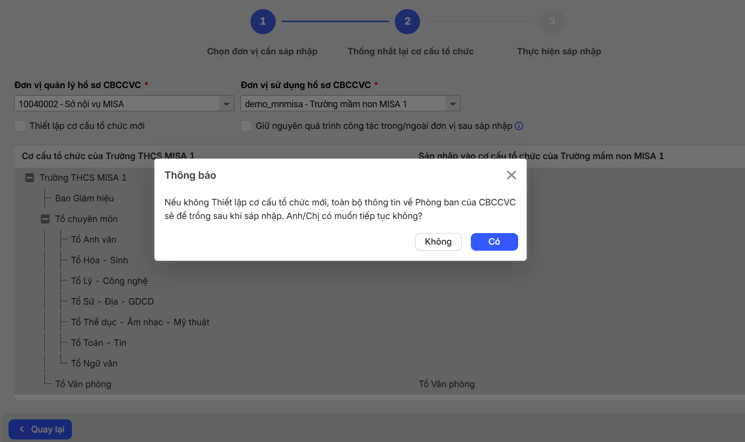Enable Thiết lập cơ cấu tổ chức mới checkbox

(x=20, y=126)
